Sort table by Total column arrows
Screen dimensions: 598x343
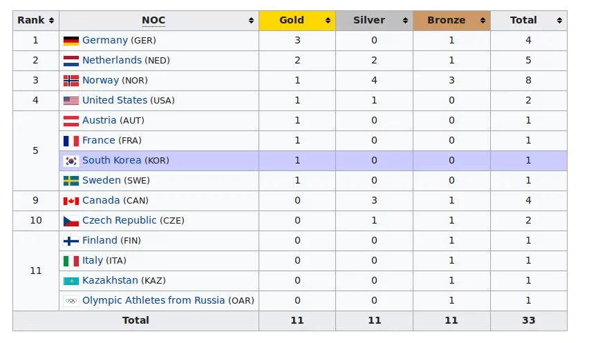pyautogui.click(x=559, y=21)
